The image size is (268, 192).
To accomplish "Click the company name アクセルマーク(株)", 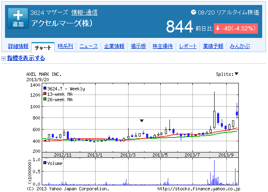I will coord(62,23).
